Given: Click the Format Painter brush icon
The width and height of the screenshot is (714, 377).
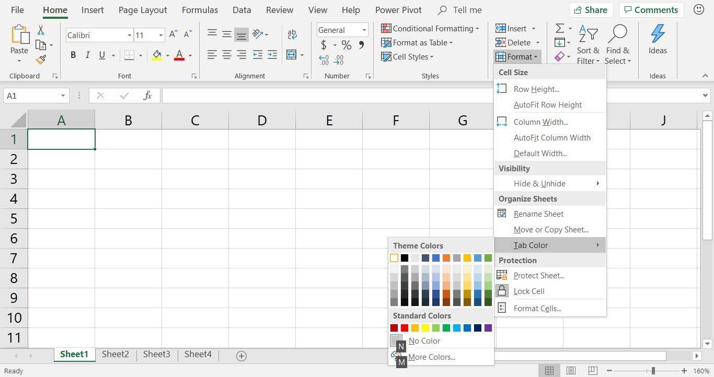Looking at the screenshot, I should [x=41, y=60].
